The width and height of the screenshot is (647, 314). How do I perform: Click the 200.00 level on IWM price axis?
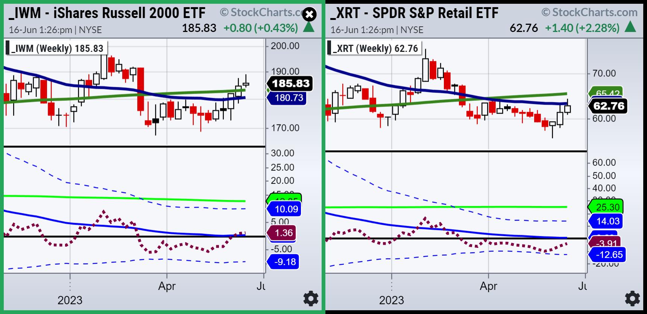pyautogui.click(x=285, y=46)
